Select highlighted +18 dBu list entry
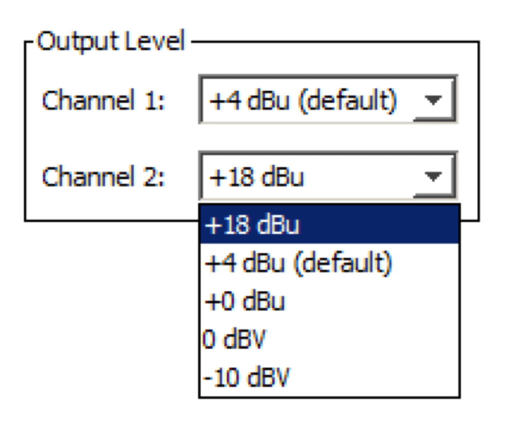The width and height of the screenshot is (511, 437). (x=329, y=225)
